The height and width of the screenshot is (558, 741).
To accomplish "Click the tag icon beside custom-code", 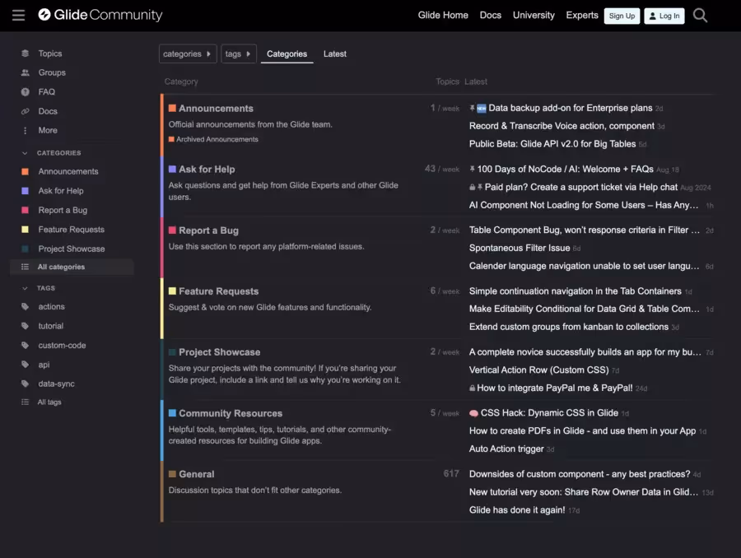I will click(x=25, y=346).
